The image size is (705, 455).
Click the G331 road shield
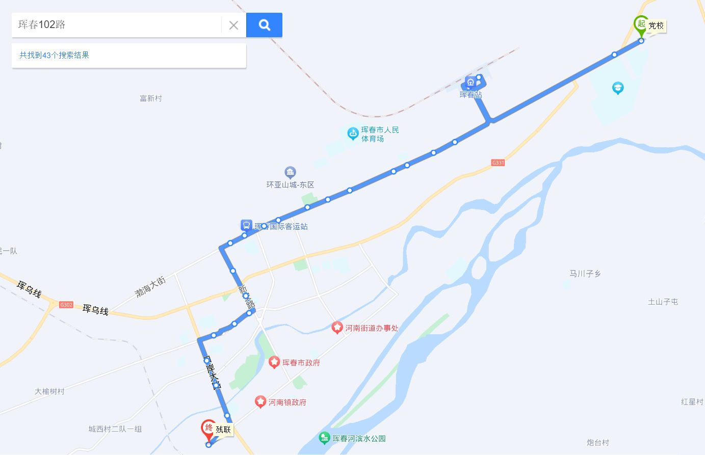pos(498,163)
